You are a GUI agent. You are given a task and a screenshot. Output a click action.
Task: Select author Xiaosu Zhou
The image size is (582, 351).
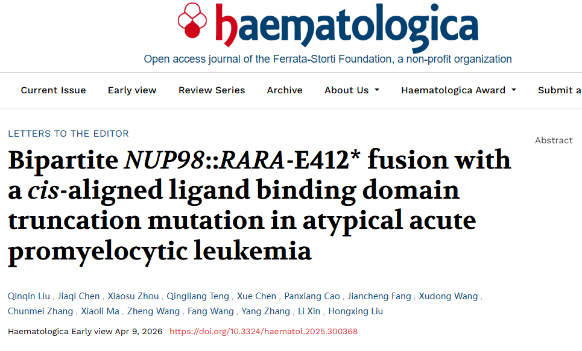(x=133, y=296)
